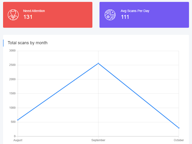The width and height of the screenshot is (192, 144).
Task: Click the 1500 y-axis label
Action: [13, 93]
